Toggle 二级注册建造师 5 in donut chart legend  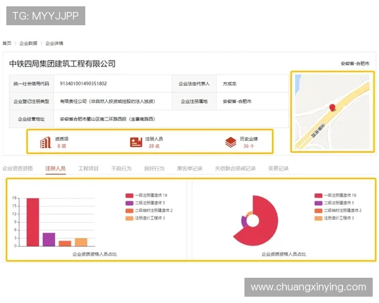[x=334, y=203]
